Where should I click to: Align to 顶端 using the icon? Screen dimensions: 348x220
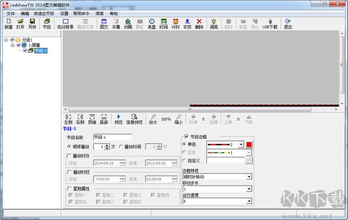tap(92, 119)
